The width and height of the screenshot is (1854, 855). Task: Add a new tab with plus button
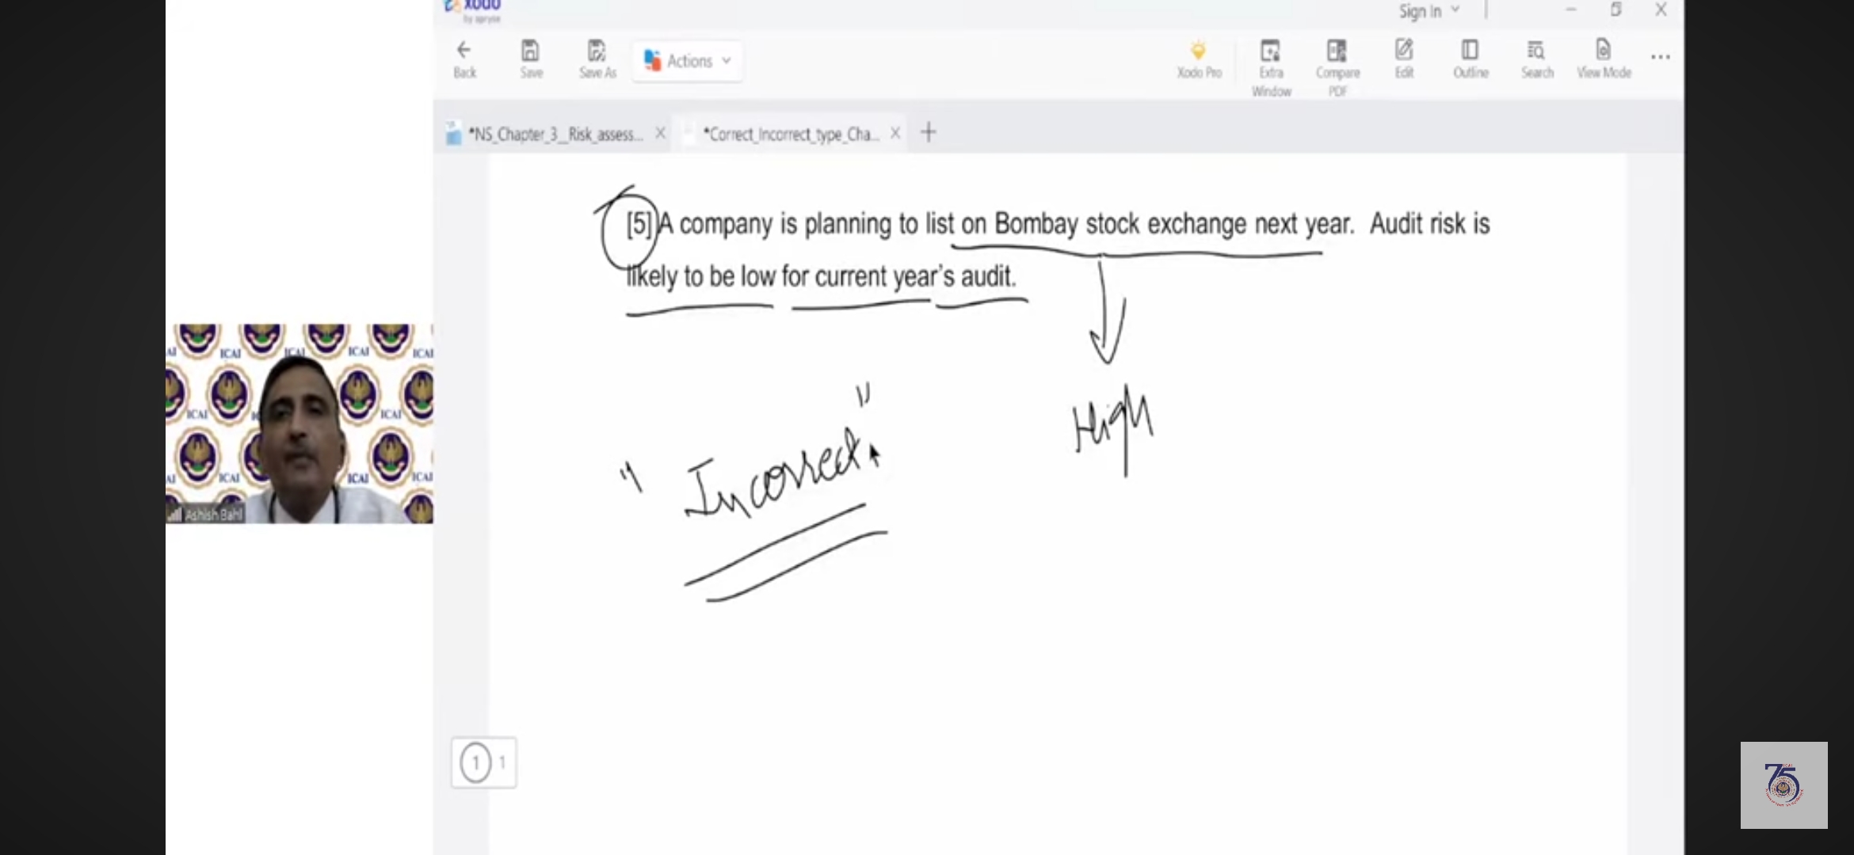point(929,133)
